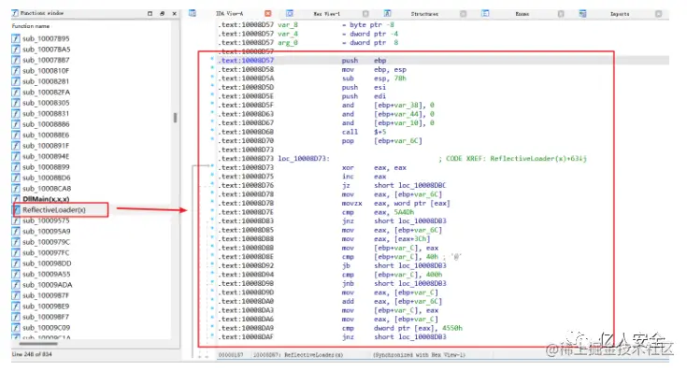The width and height of the screenshot is (687, 370).
Task: Close the Hex View-1 tab
Action: point(365,14)
